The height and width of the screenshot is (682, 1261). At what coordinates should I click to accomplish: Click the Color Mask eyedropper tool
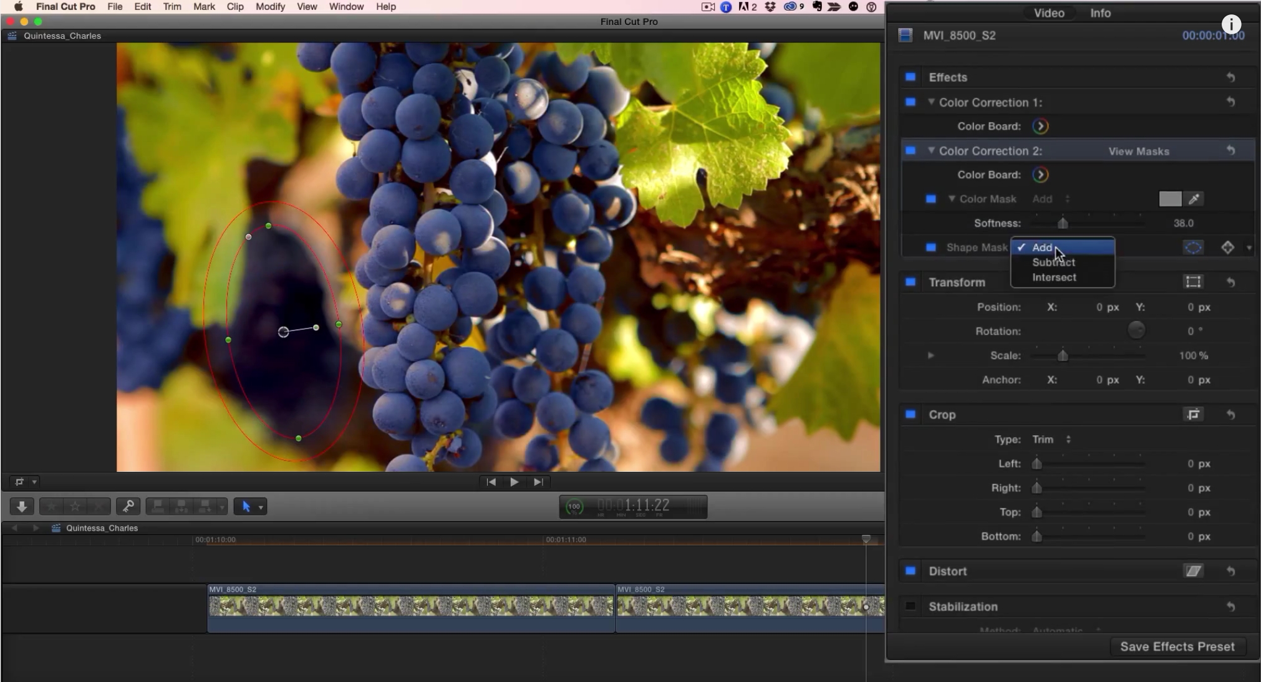pos(1194,199)
